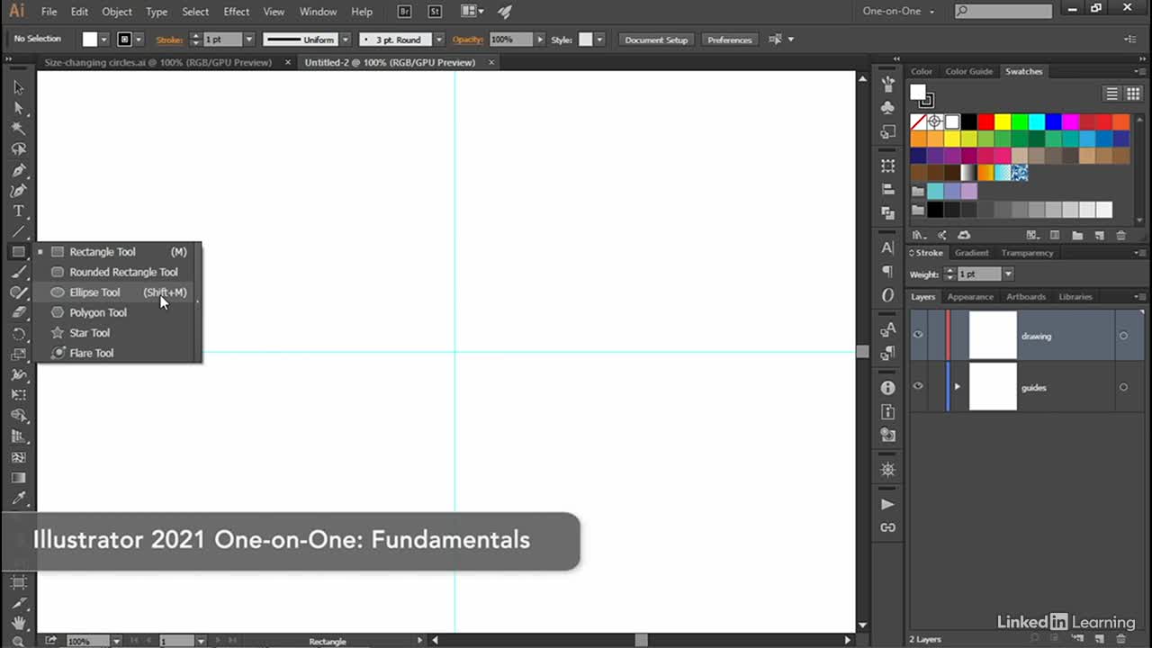Pick the red swatch

coord(986,121)
